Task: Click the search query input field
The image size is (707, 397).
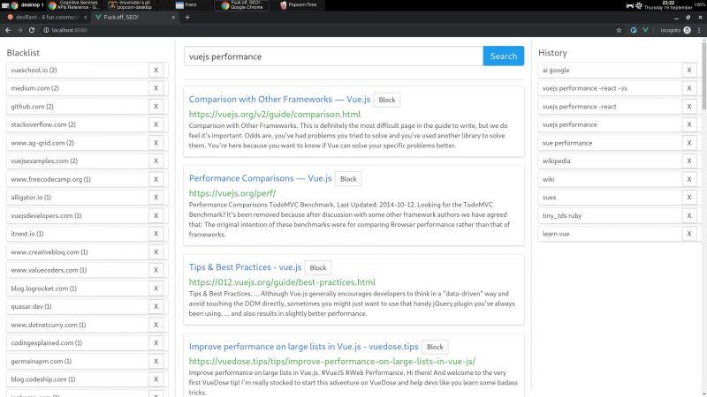Action: coord(332,56)
